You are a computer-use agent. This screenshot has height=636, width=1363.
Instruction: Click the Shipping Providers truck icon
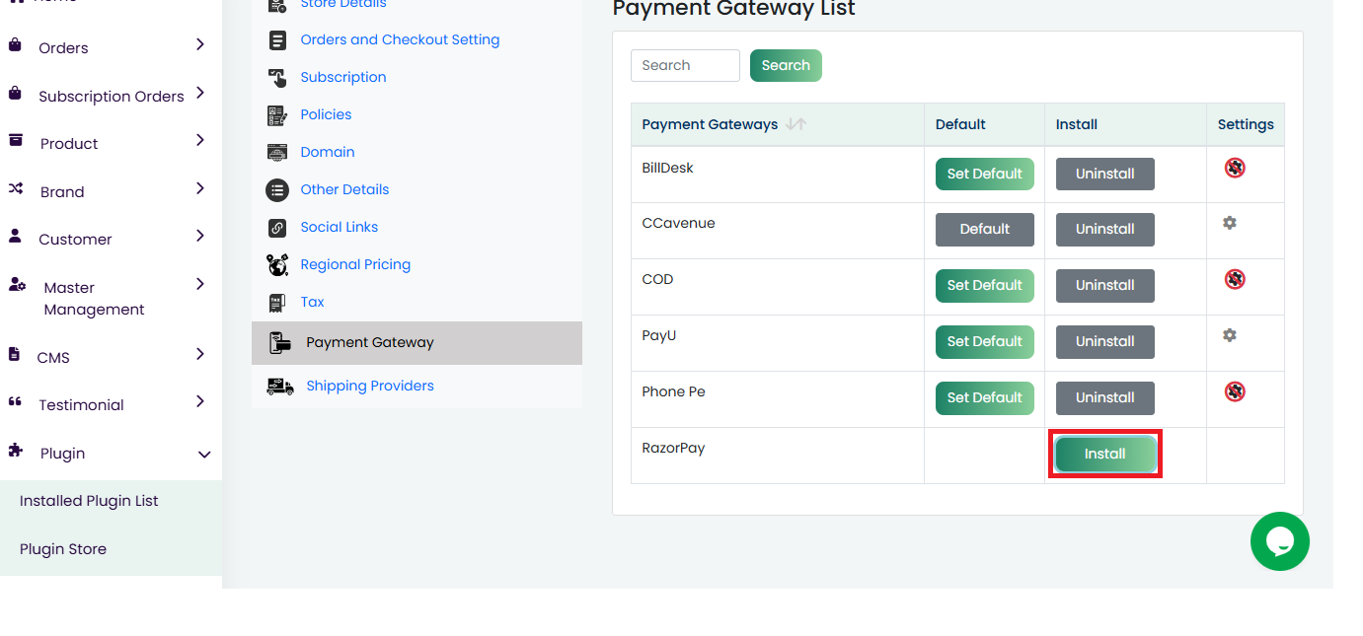pyautogui.click(x=280, y=387)
